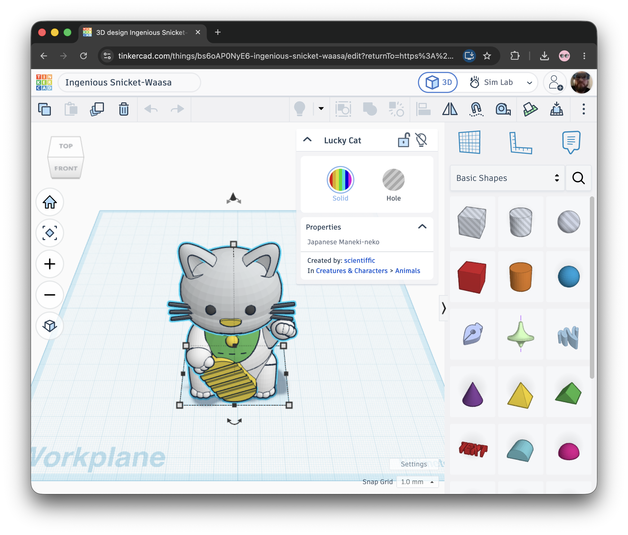Select the striped hole Cylinder shape
Image resolution: width=628 pixels, height=535 pixels.
pos(520,222)
